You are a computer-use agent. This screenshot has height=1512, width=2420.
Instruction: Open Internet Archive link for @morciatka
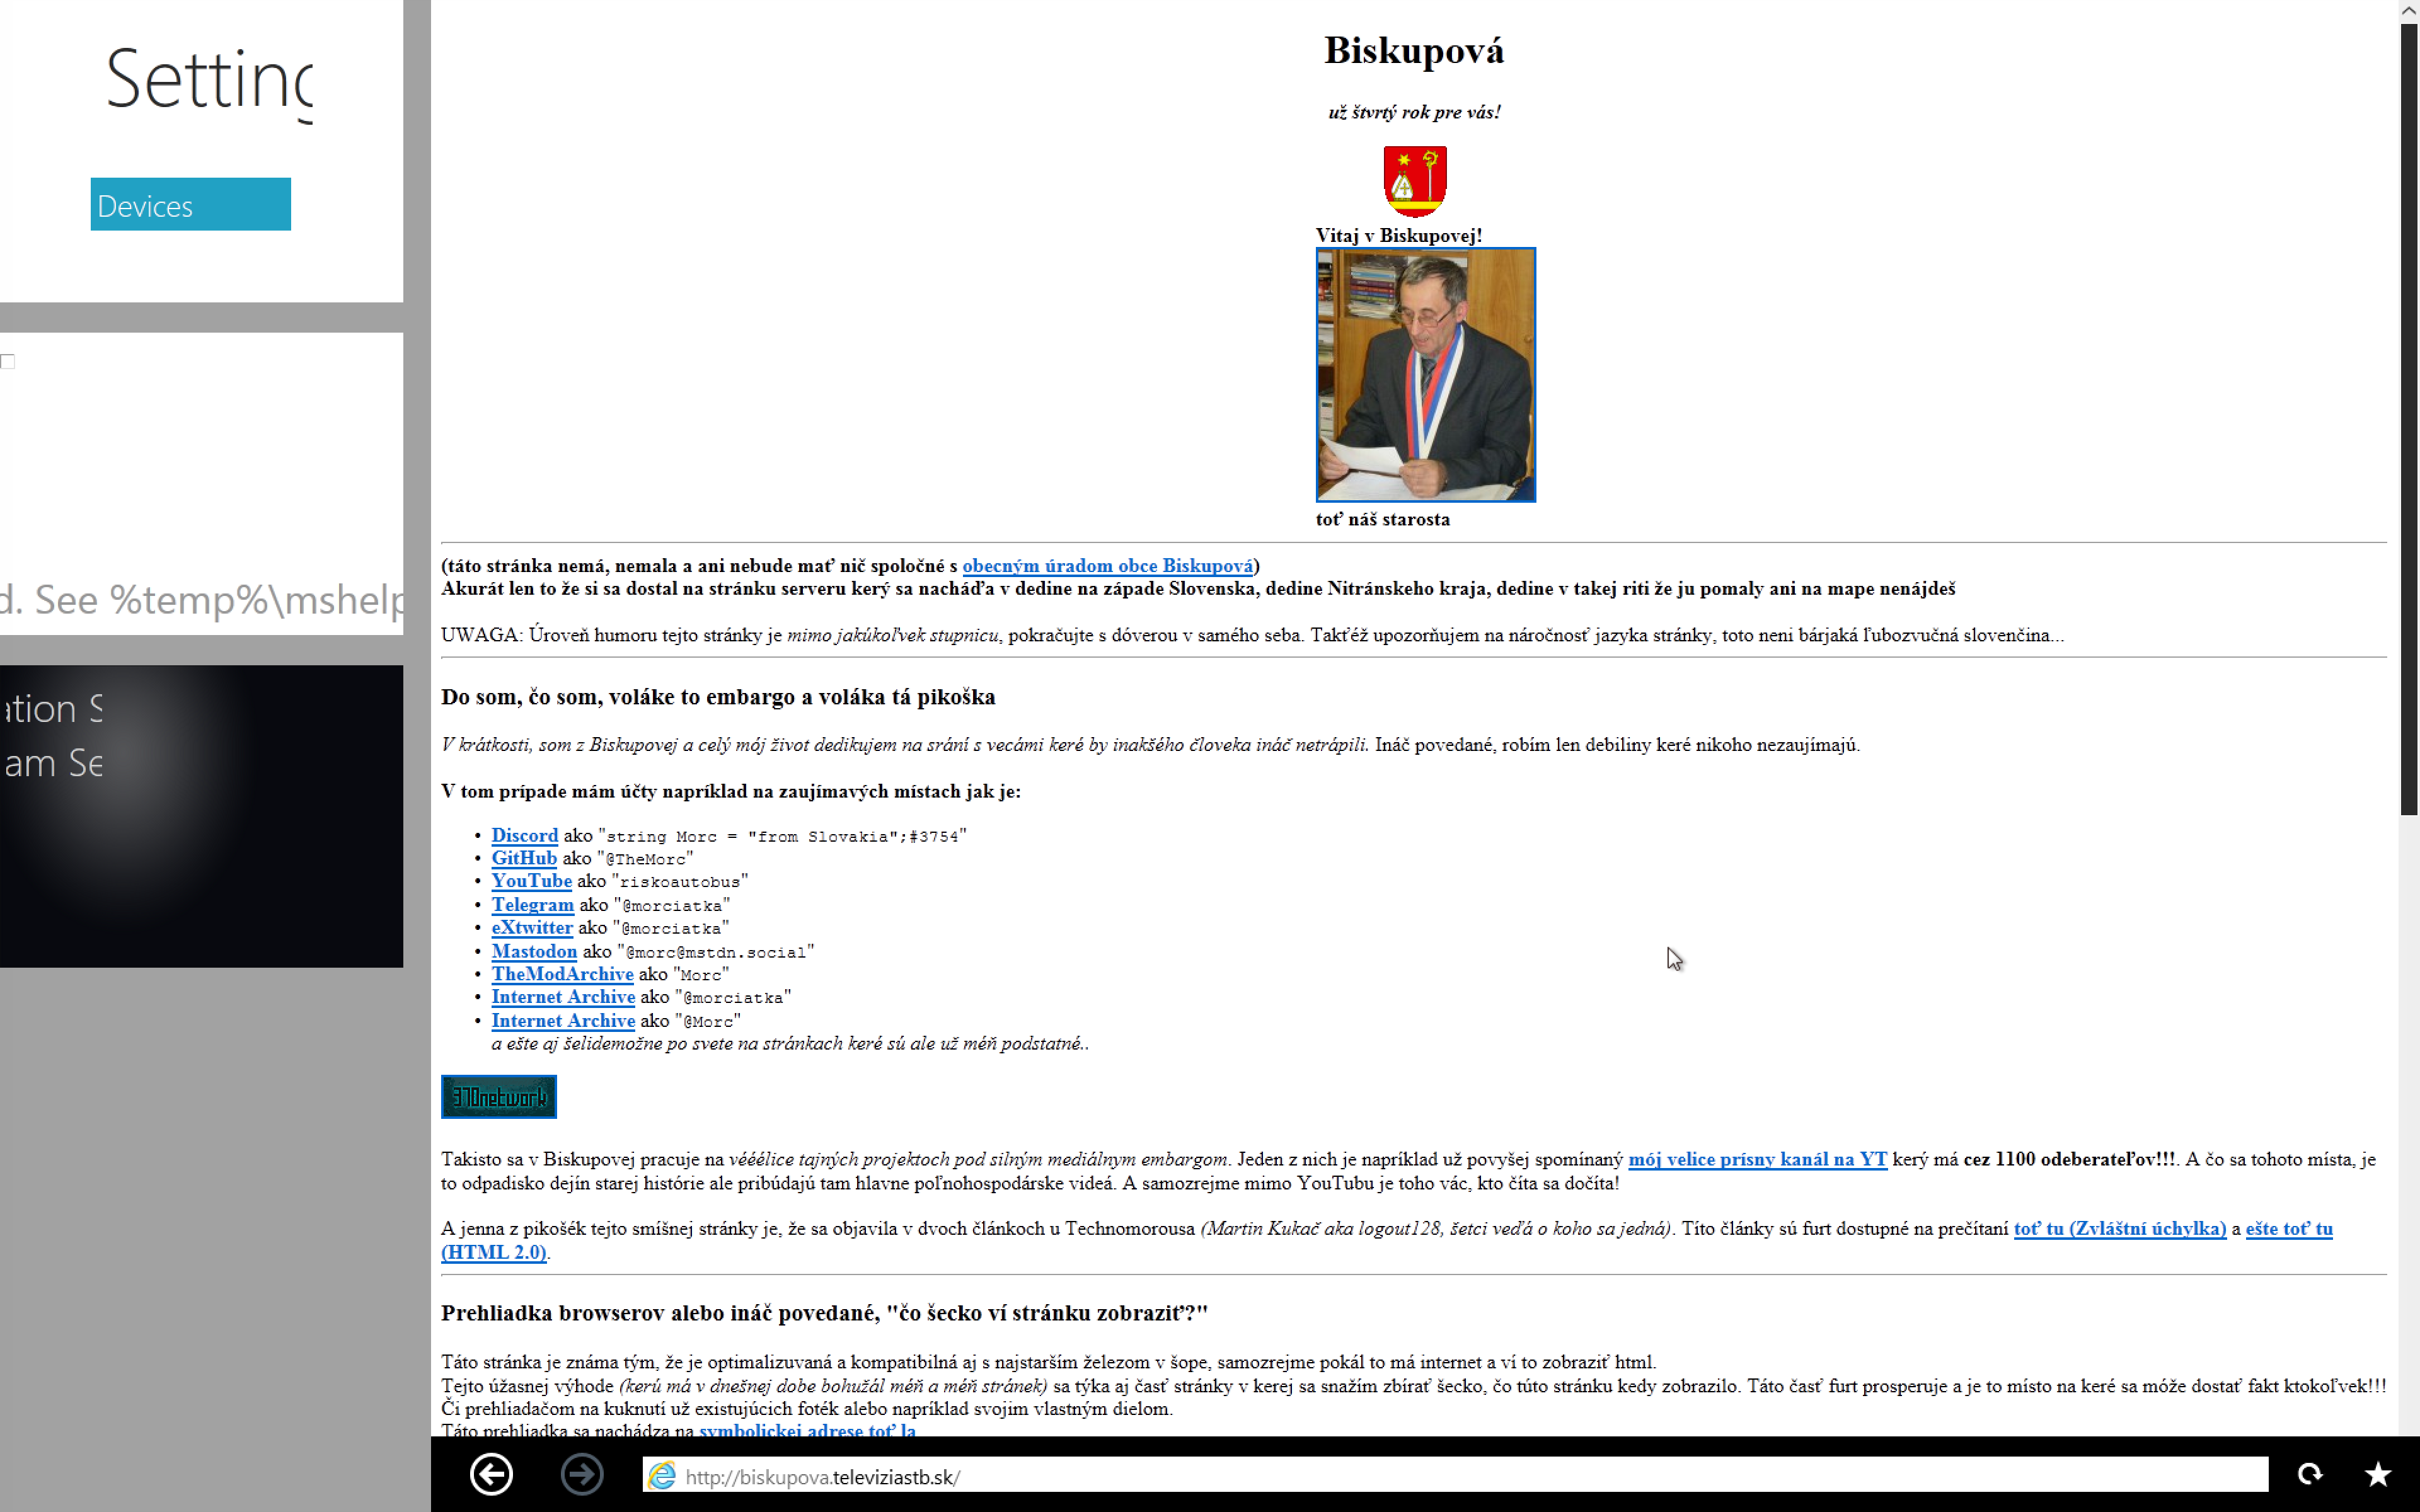(563, 997)
